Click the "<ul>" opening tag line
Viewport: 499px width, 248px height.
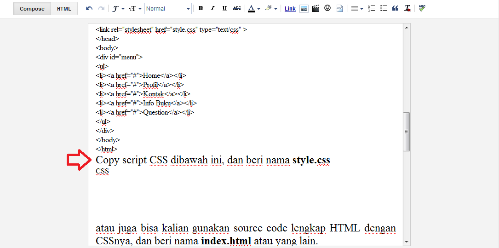[102, 67]
